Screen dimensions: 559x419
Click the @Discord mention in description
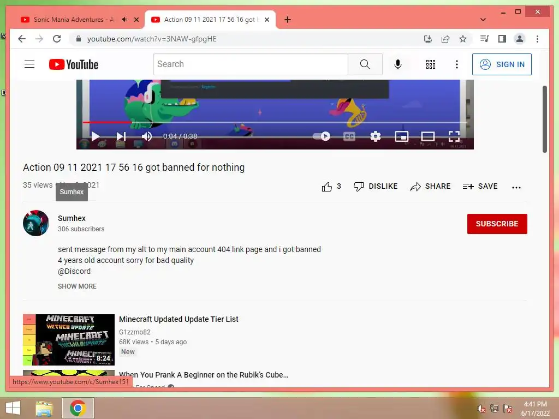click(74, 271)
